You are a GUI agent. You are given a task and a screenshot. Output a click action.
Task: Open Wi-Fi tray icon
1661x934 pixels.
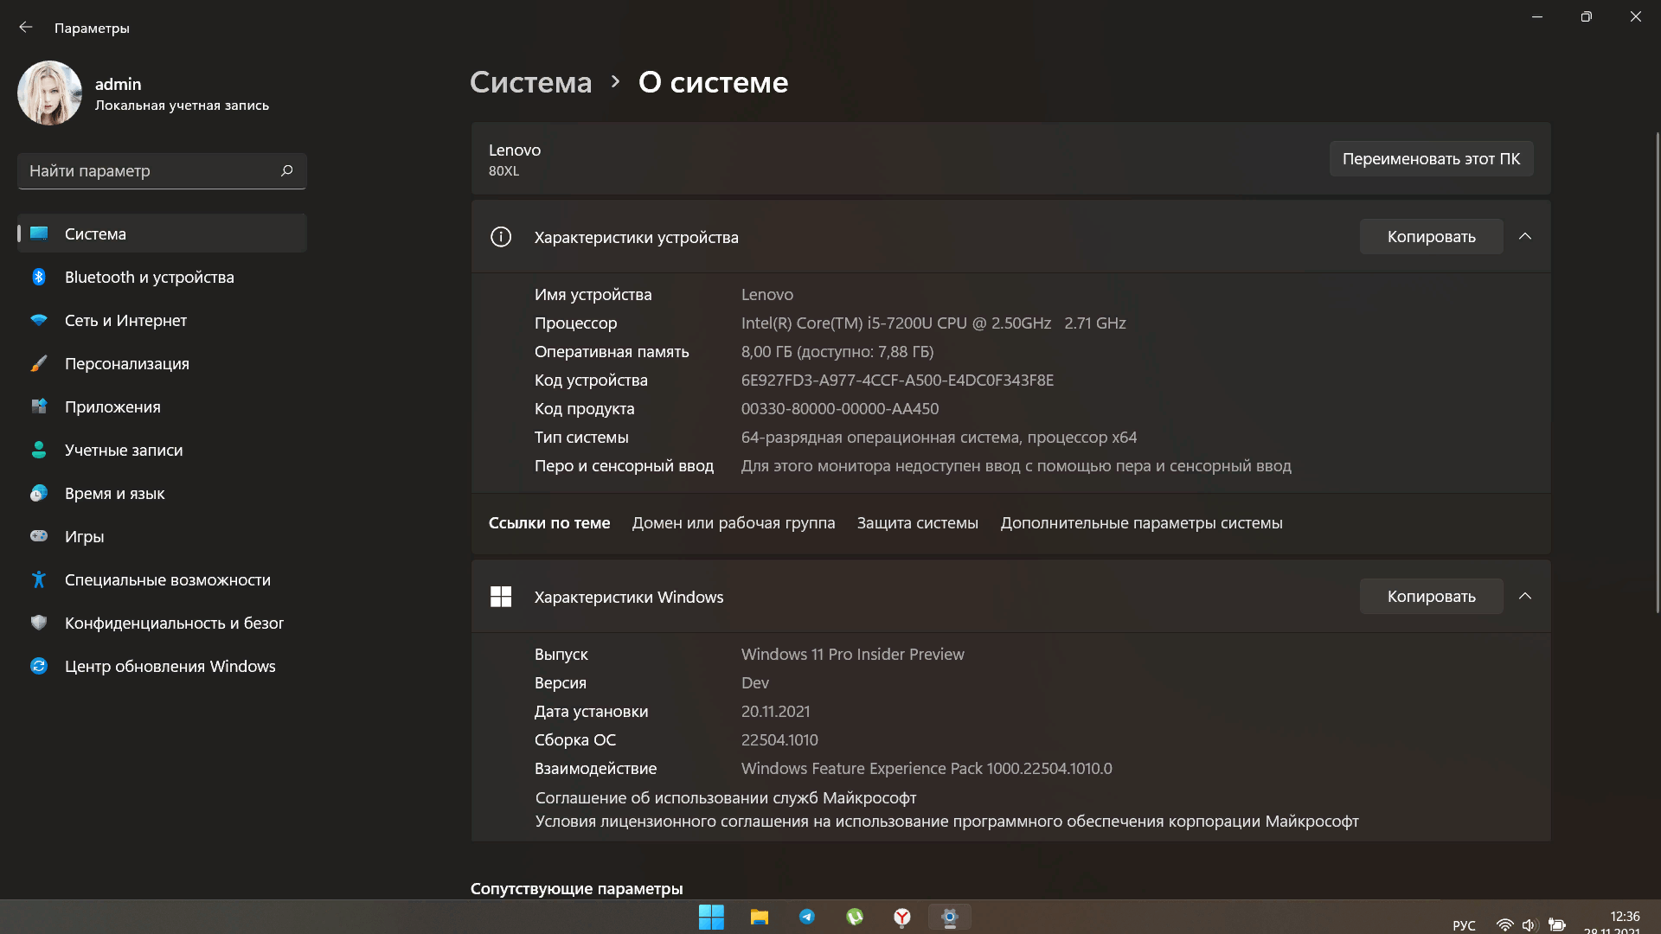(x=1505, y=925)
